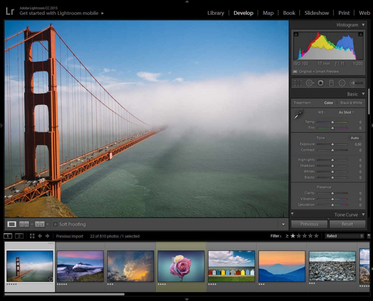Switch to the Develop module

[x=243, y=13]
